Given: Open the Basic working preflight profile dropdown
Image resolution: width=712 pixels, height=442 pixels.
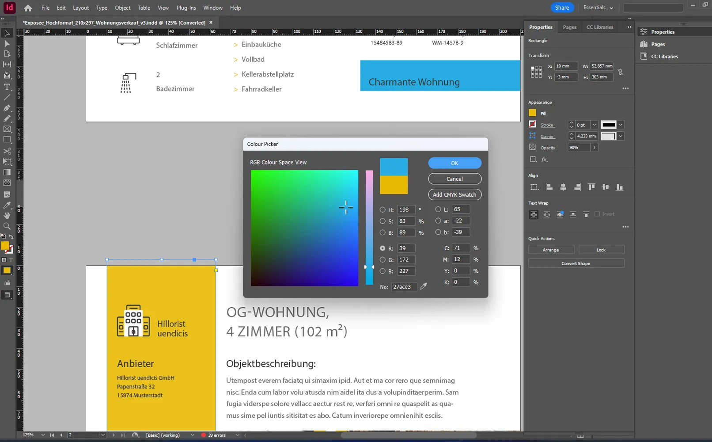Looking at the screenshot, I should pyautogui.click(x=193, y=435).
